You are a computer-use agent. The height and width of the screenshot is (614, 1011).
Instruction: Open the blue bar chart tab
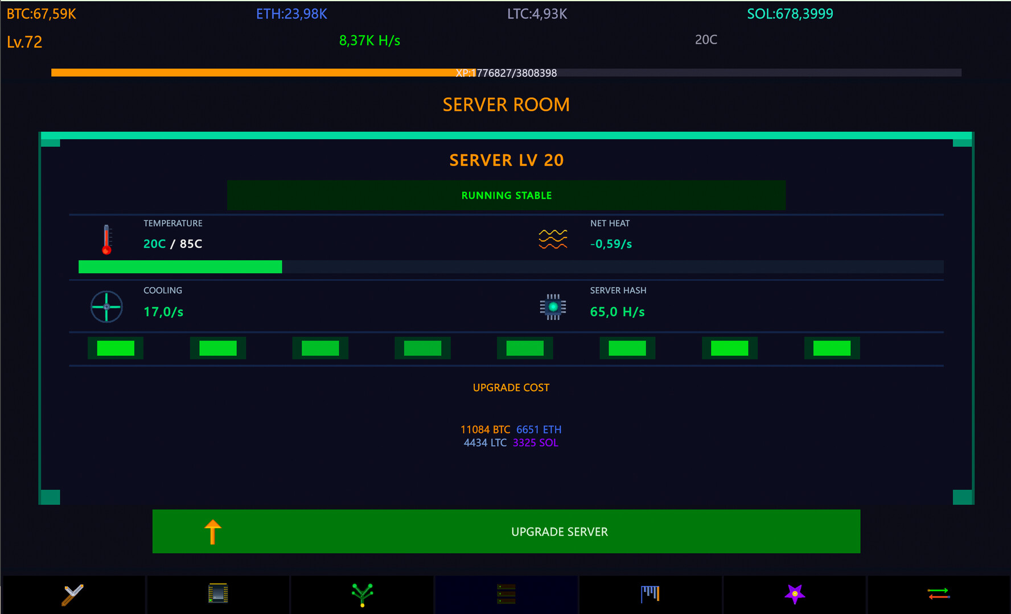click(650, 594)
